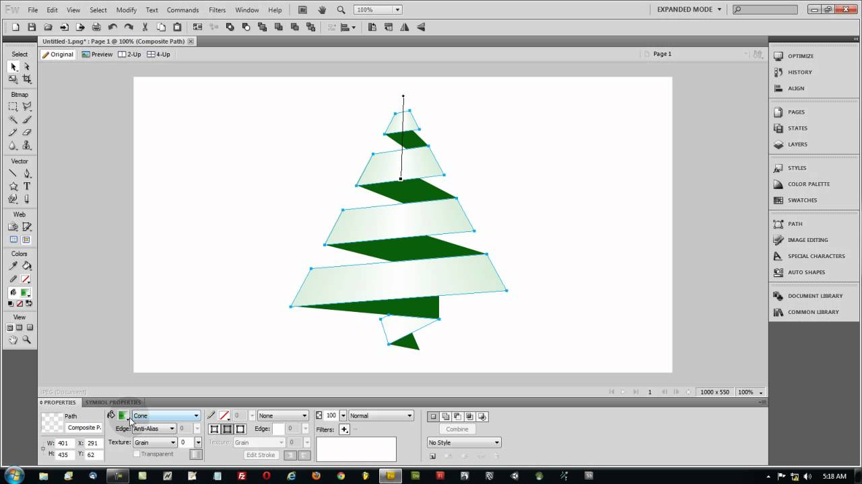
Task: Toggle the Transparent checkbox
Action: pyautogui.click(x=137, y=454)
